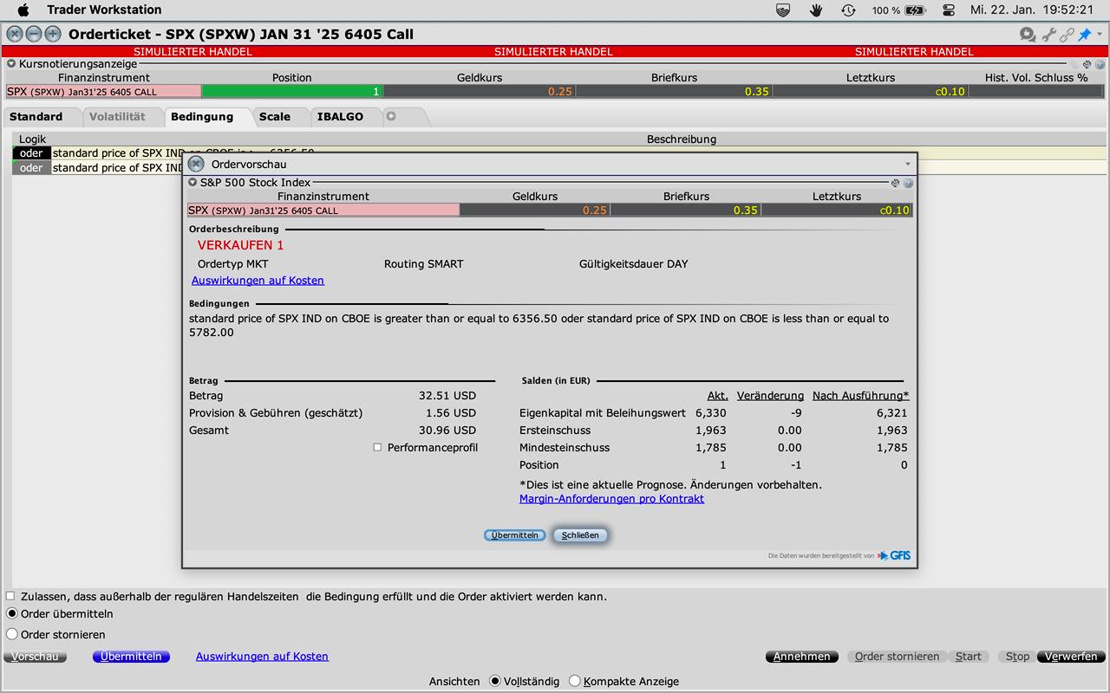Open the Ordervorschau title bar dropdown arrow

tap(908, 164)
